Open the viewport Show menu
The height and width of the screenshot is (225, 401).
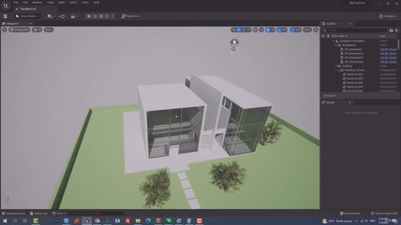click(x=49, y=30)
